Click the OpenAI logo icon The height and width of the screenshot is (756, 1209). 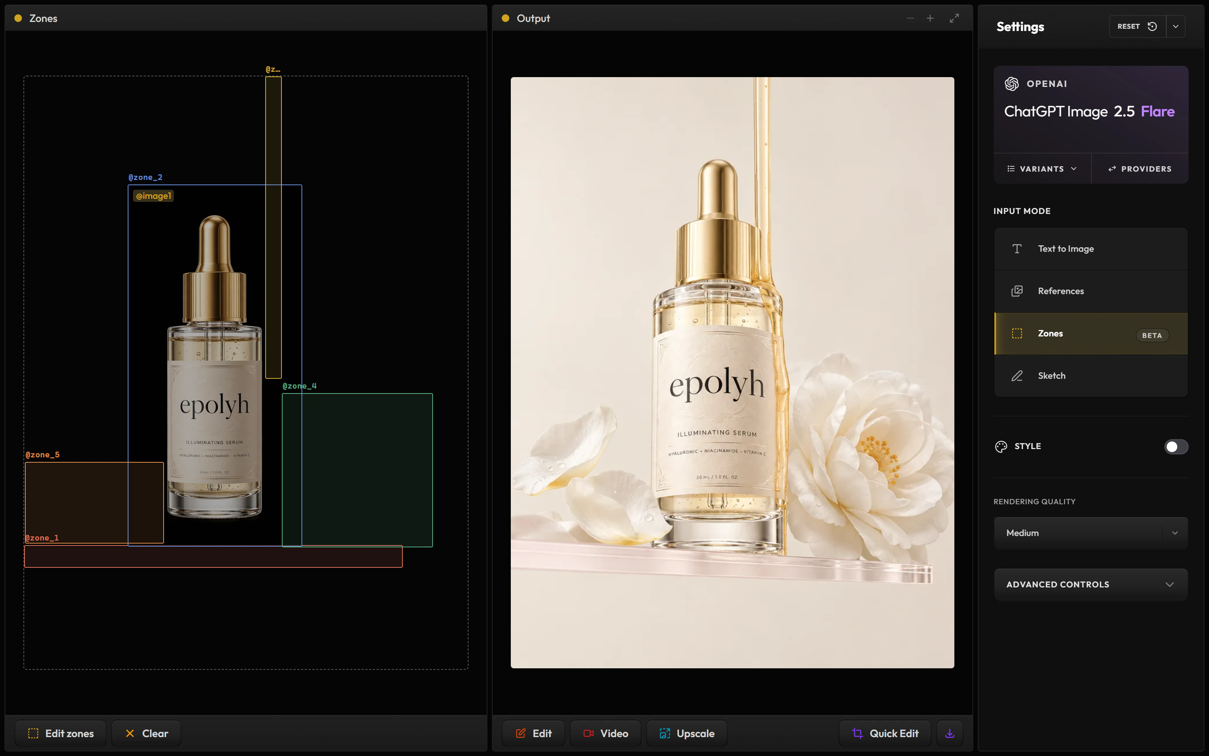point(1012,84)
